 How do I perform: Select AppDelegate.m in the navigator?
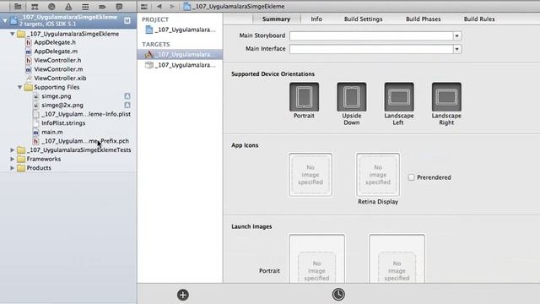pos(56,52)
